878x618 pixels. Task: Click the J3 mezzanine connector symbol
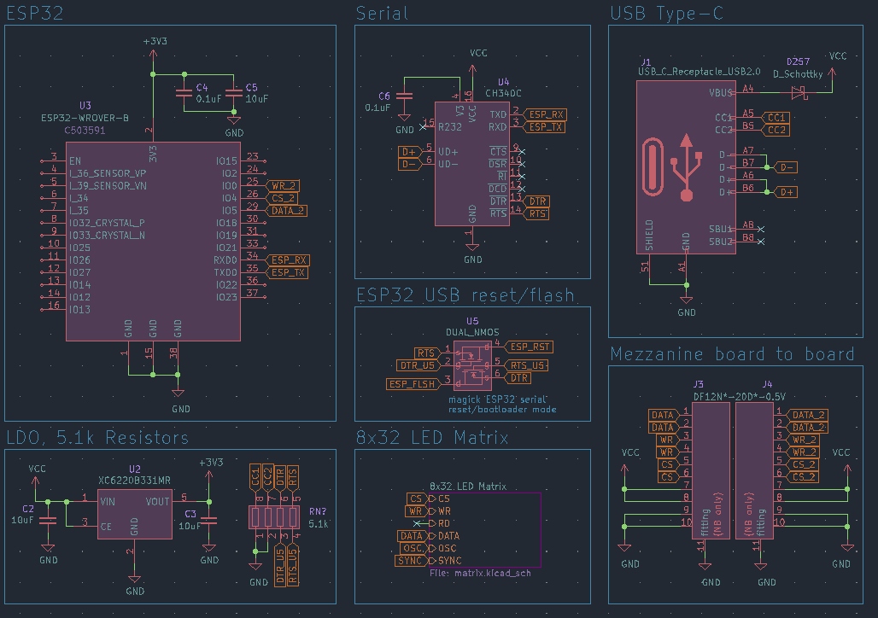point(711,471)
